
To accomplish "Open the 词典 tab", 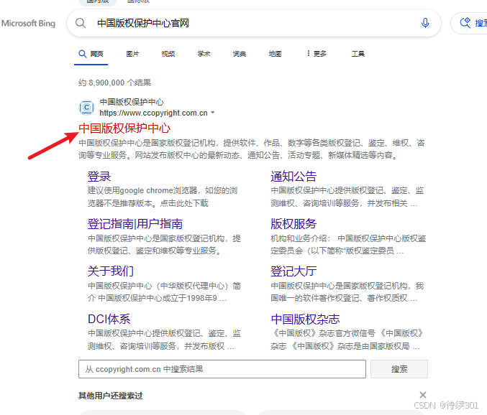I will [x=240, y=54].
